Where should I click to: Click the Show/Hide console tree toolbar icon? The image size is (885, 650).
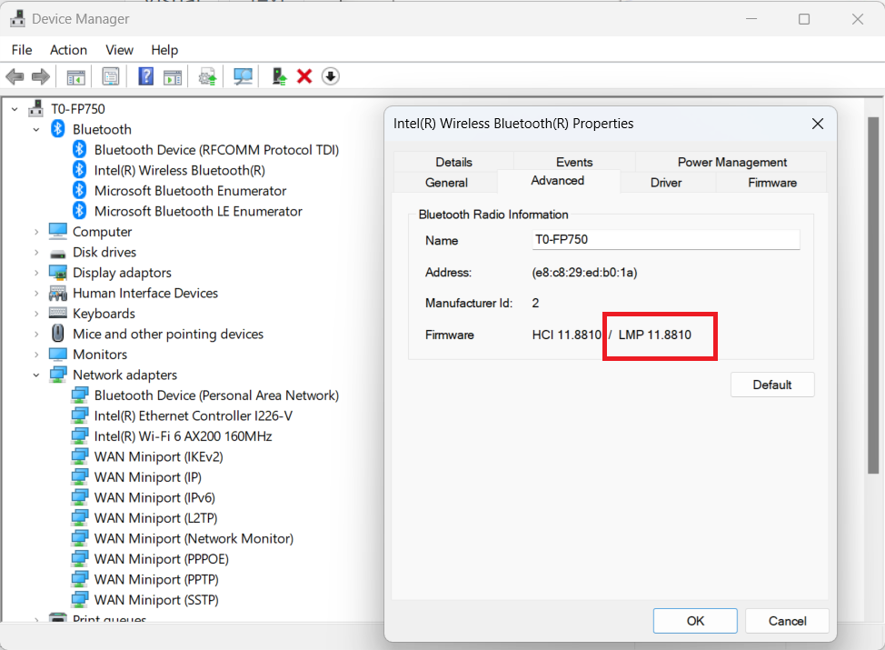point(75,76)
